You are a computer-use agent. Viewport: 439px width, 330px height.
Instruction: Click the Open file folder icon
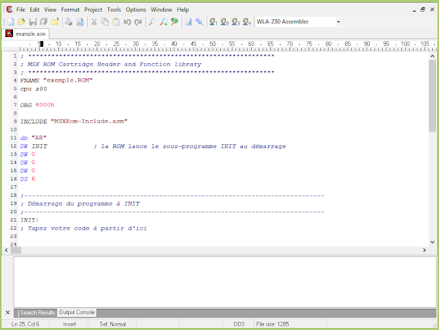(x=21, y=22)
